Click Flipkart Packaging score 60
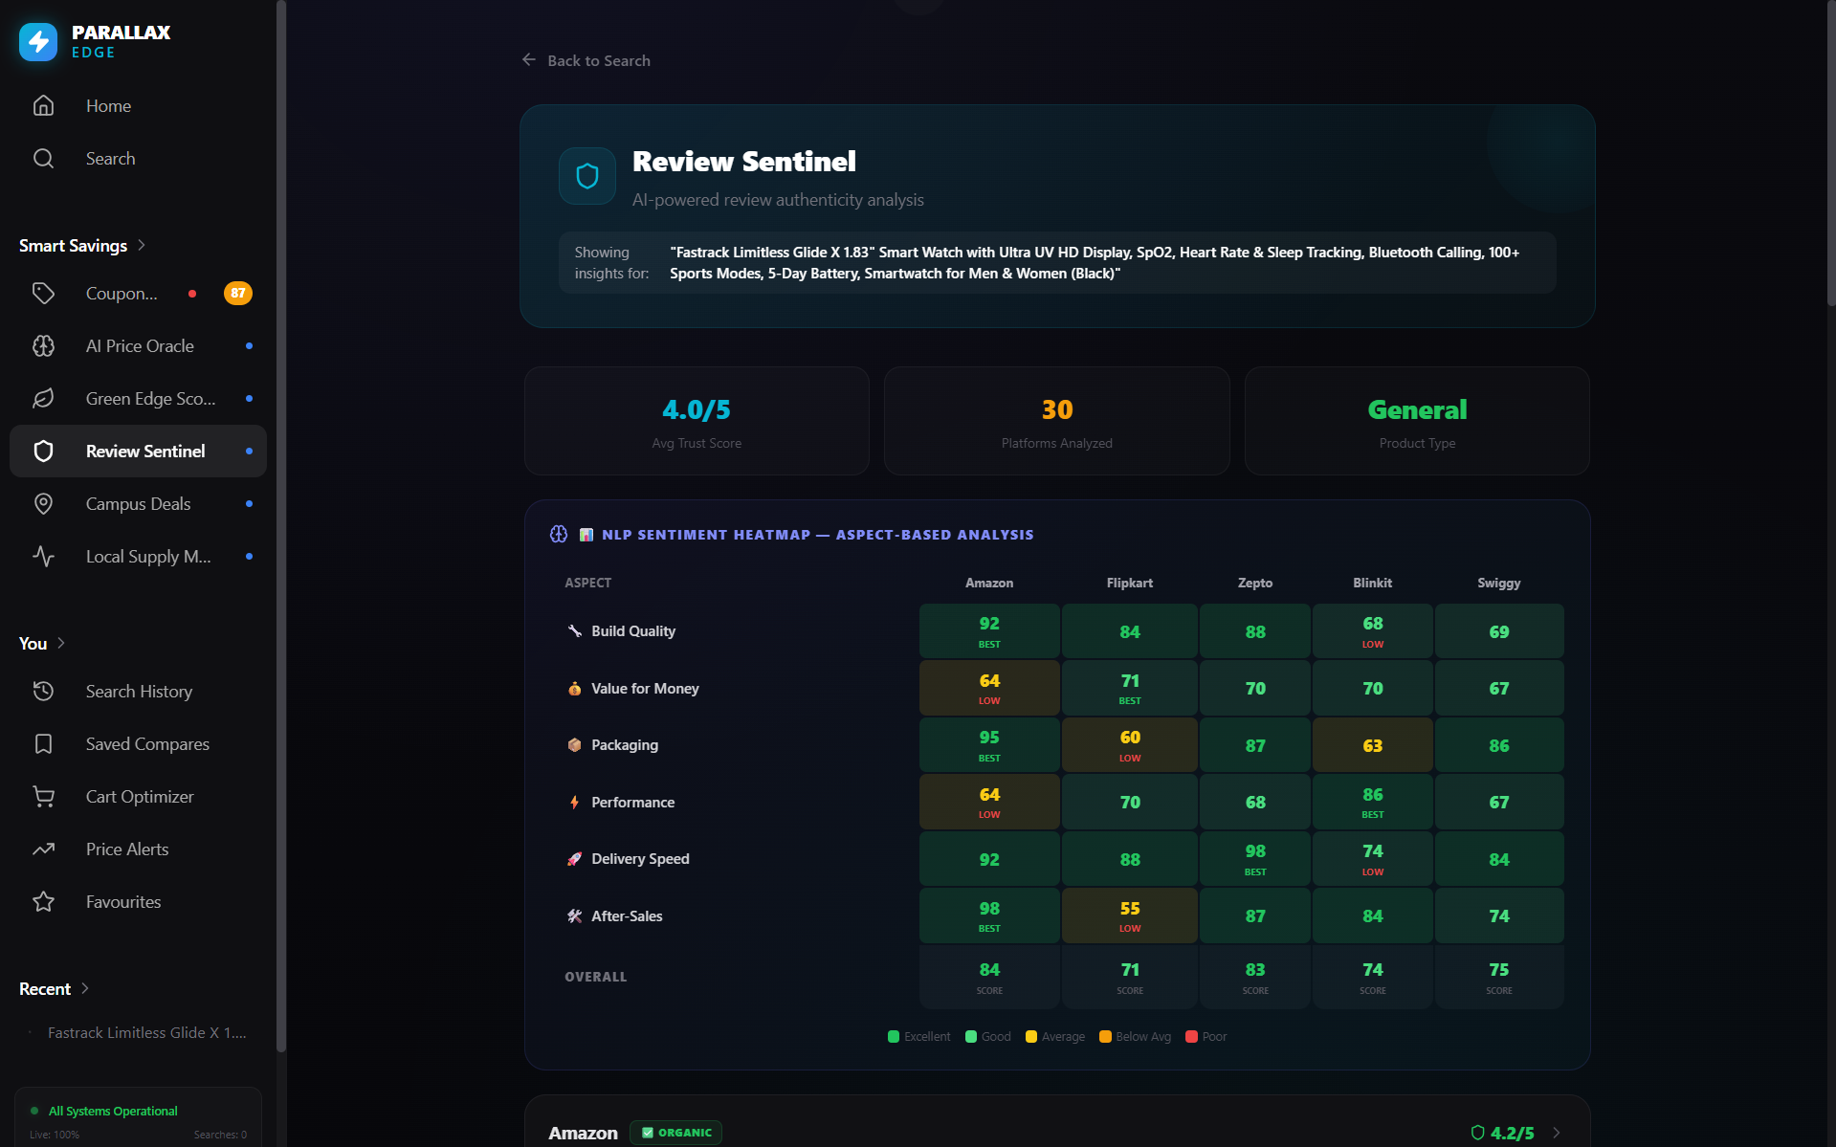Screen dimensions: 1836x1147 coord(1130,745)
